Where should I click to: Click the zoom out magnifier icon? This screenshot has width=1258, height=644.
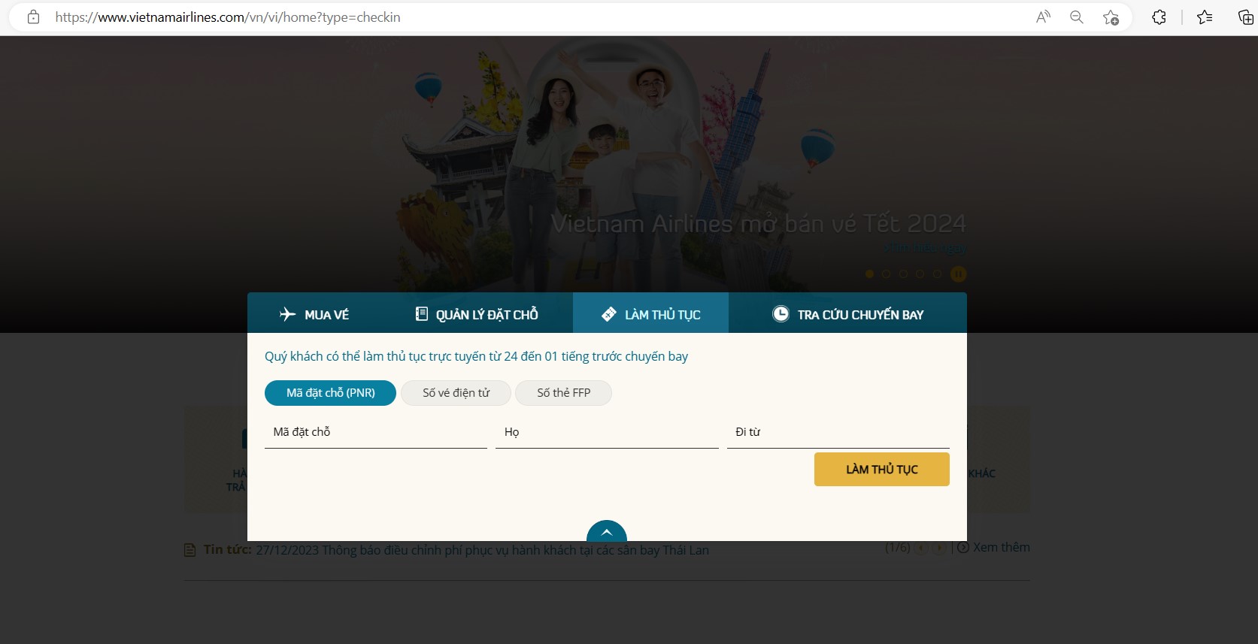[x=1077, y=17]
